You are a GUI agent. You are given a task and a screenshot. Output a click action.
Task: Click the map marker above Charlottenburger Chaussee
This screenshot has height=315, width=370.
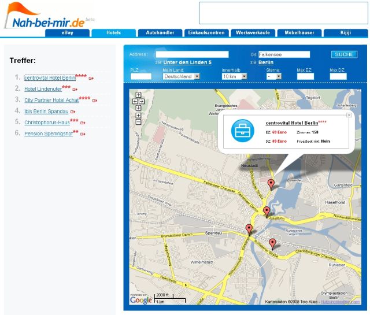pos(272,244)
